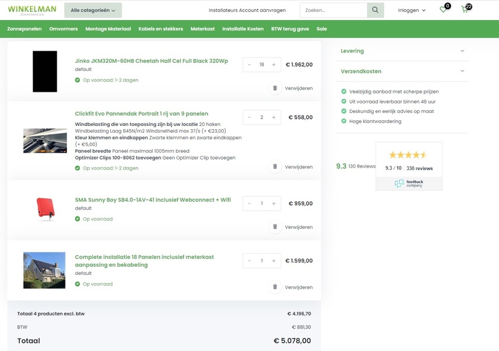499x351 pixels.
Task: Go to Zonnepanelen menu item
Action: pyautogui.click(x=25, y=29)
